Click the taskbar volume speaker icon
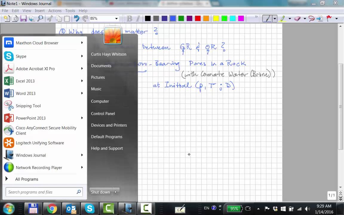The height and width of the screenshot is (215, 344). pyautogui.click(x=307, y=209)
